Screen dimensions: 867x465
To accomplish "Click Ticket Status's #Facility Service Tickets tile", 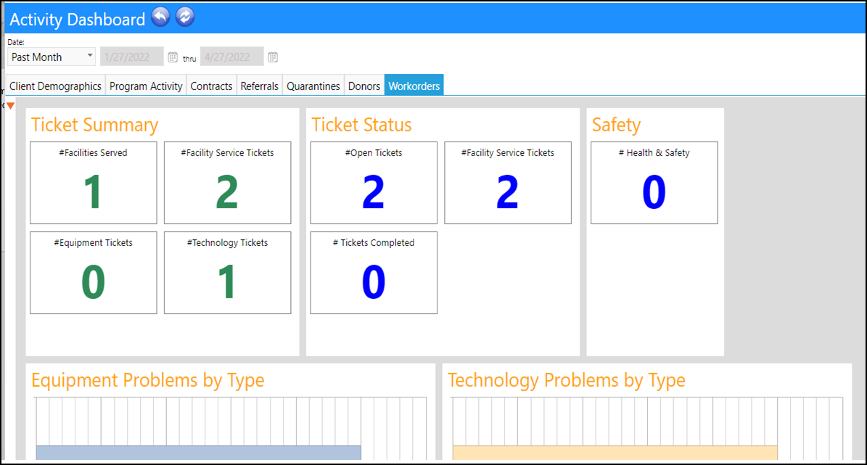I will click(508, 183).
